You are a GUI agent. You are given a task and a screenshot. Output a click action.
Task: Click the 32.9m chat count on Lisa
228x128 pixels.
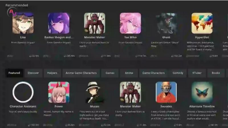34,56
